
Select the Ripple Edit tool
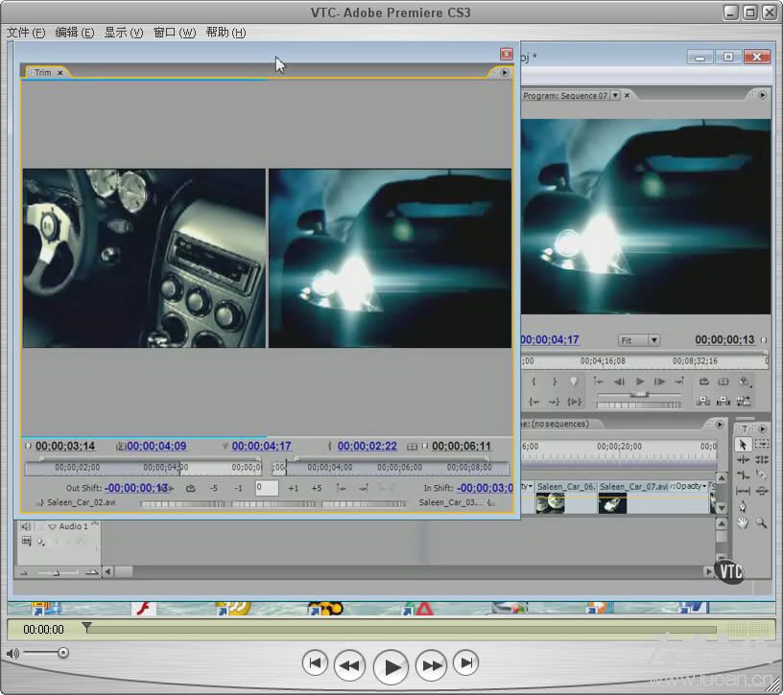(743, 459)
